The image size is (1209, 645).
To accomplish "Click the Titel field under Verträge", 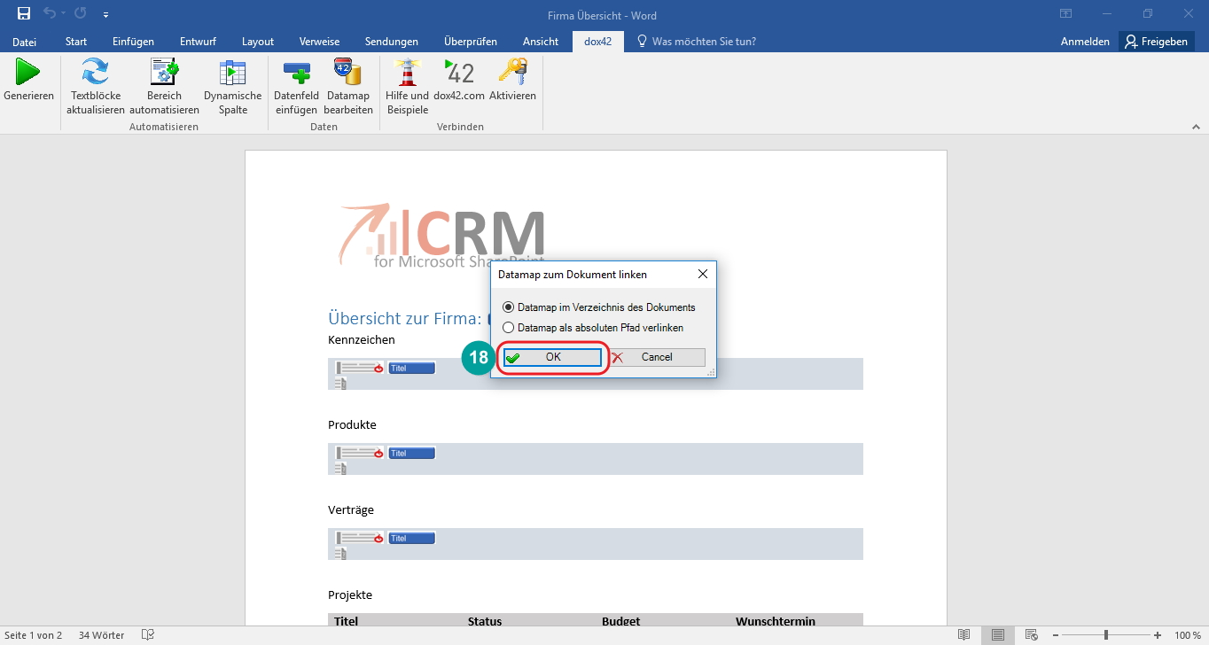I will [x=411, y=538].
